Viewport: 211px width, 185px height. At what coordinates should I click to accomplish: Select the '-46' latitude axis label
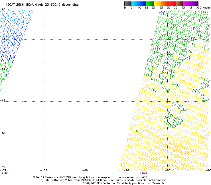tap(3, 100)
